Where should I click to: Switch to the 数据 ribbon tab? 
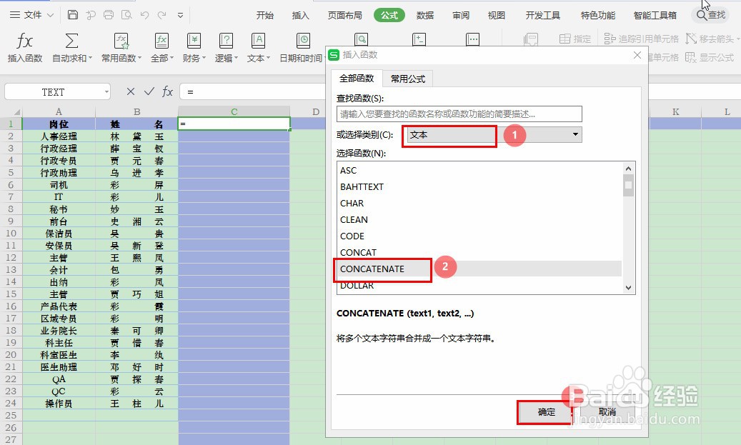424,14
